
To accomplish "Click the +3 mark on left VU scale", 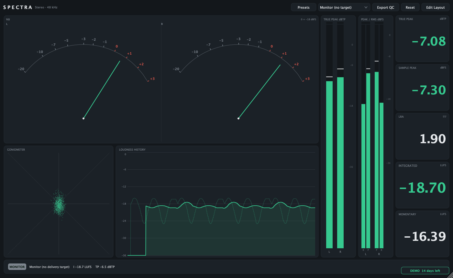I will pyautogui.click(x=152, y=79).
